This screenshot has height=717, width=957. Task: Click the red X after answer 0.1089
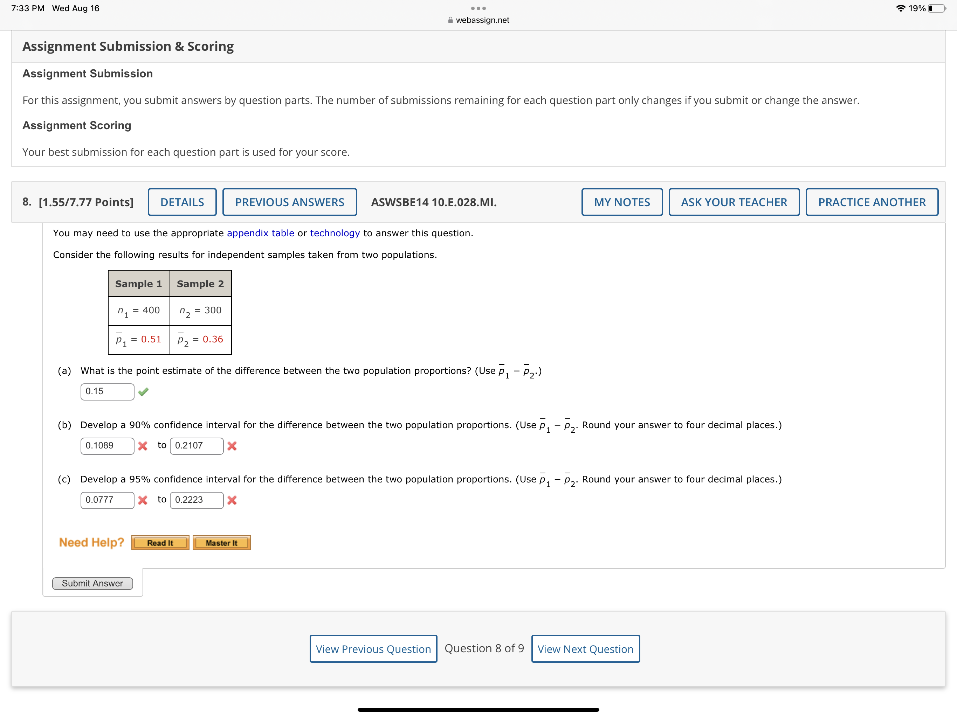click(143, 446)
